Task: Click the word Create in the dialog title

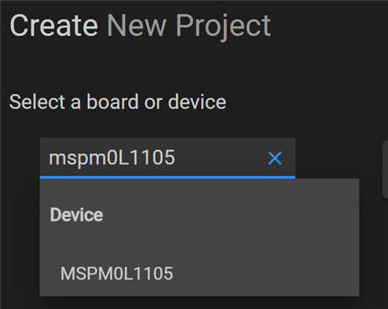Action: [x=53, y=26]
